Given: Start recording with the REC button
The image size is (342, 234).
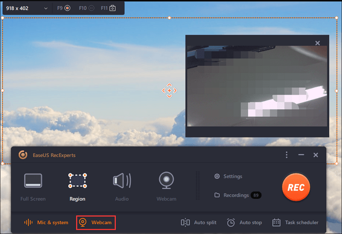Looking at the screenshot, I should (x=296, y=187).
